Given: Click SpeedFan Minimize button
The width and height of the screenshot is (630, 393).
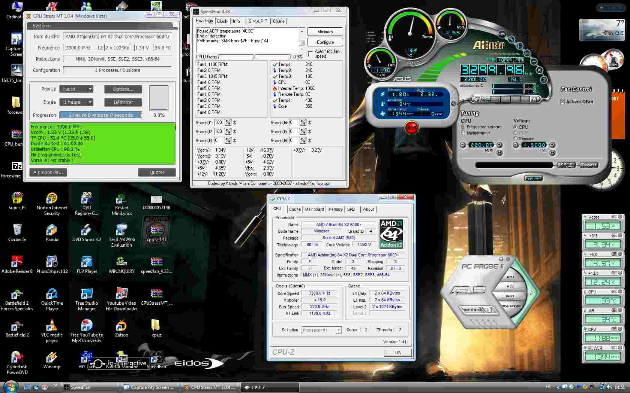Looking at the screenshot, I should tap(325, 32).
